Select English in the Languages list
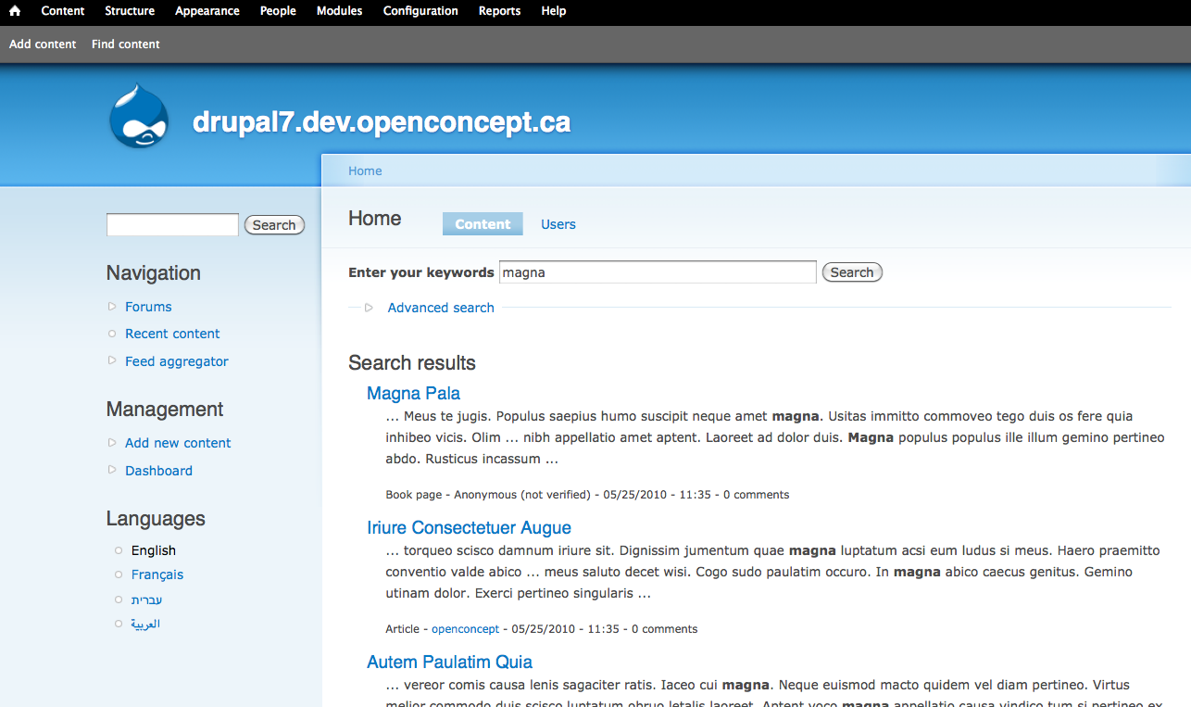This screenshot has width=1191, height=707. click(x=154, y=550)
